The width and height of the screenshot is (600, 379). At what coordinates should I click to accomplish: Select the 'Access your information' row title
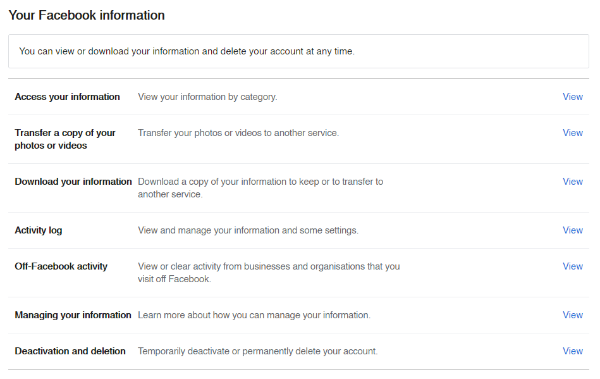point(68,97)
